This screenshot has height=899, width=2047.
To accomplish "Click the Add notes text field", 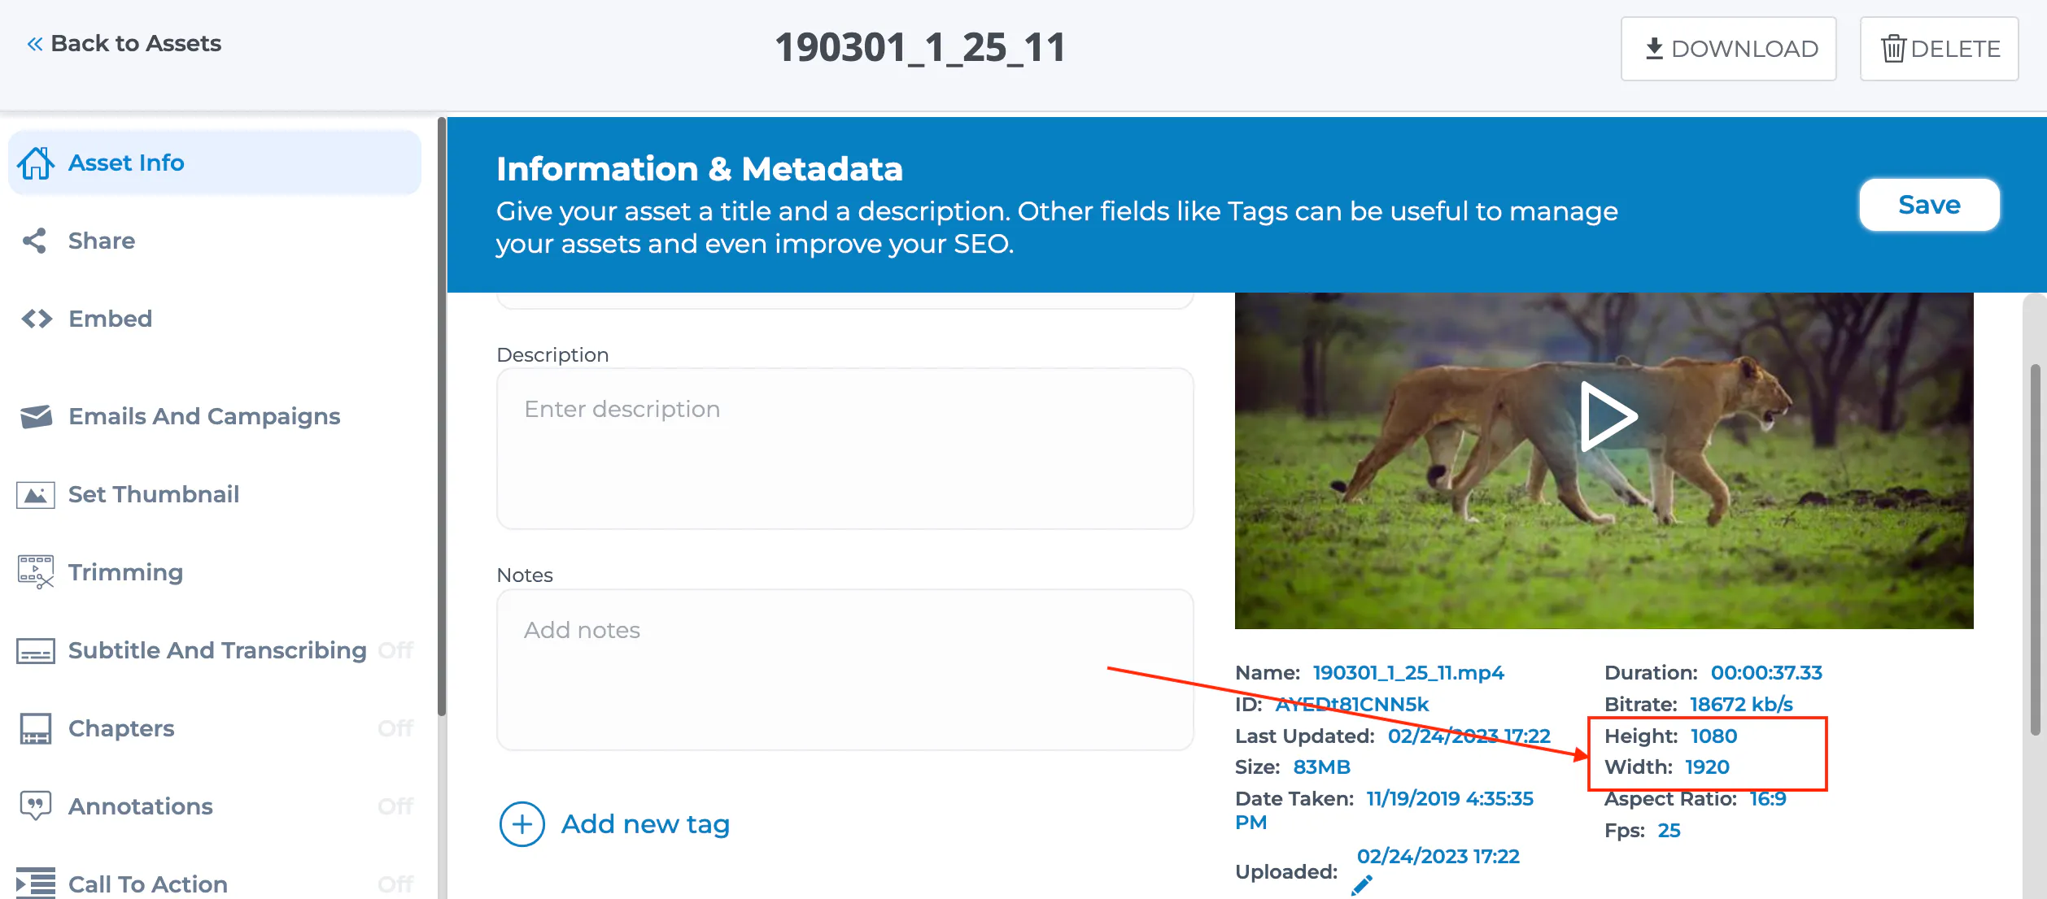I will [845, 670].
